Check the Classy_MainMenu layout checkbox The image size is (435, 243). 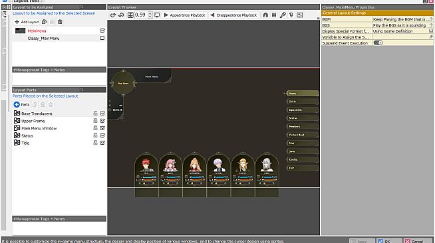[102, 38]
